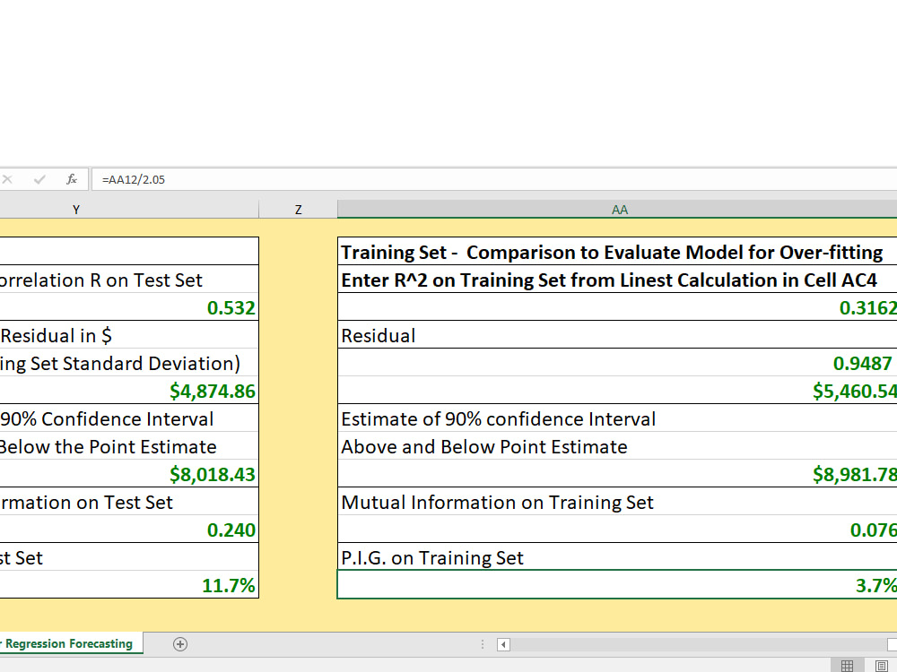Select cell showing 3.7%
Screen dimensions: 897x672
point(617,584)
